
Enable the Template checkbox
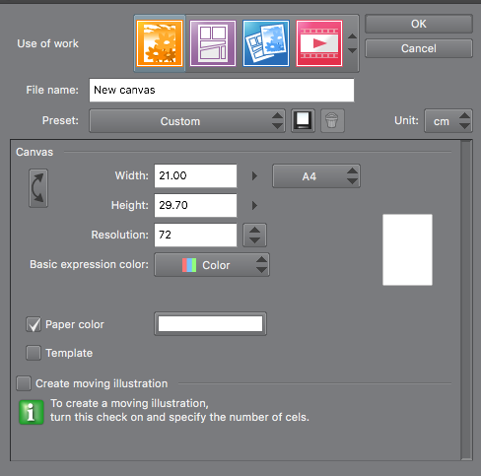point(34,353)
